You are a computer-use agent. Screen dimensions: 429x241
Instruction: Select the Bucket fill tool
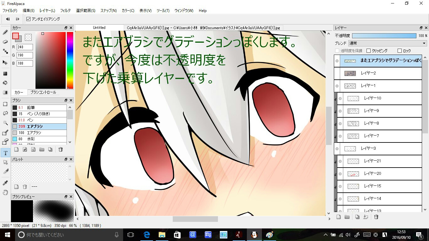point(5,83)
